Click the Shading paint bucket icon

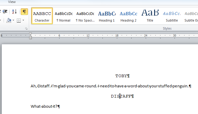[x=9, y=20]
